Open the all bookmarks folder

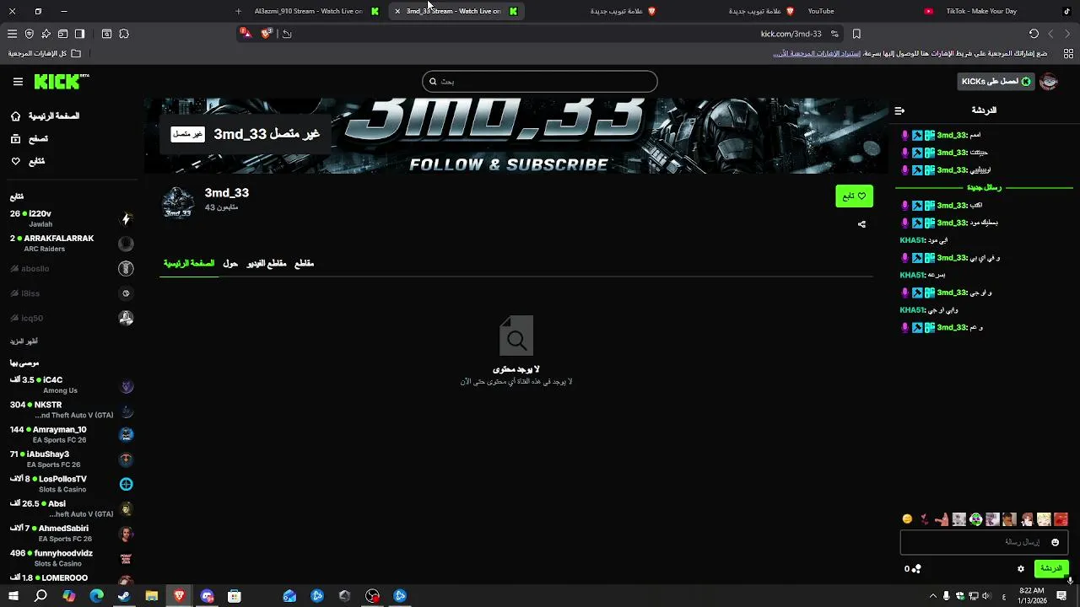coord(45,53)
